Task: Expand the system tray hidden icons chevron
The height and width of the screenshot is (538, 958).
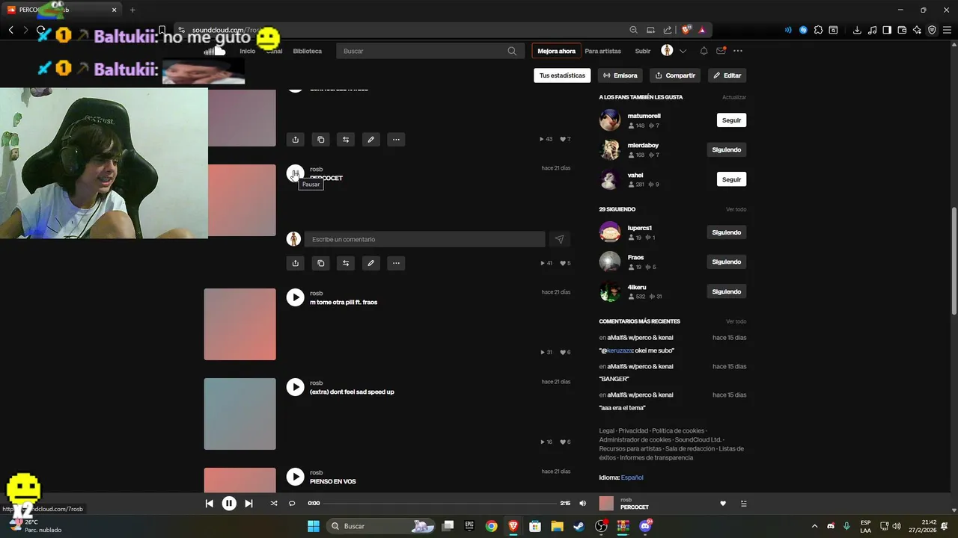Action: [x=814, y=526]
